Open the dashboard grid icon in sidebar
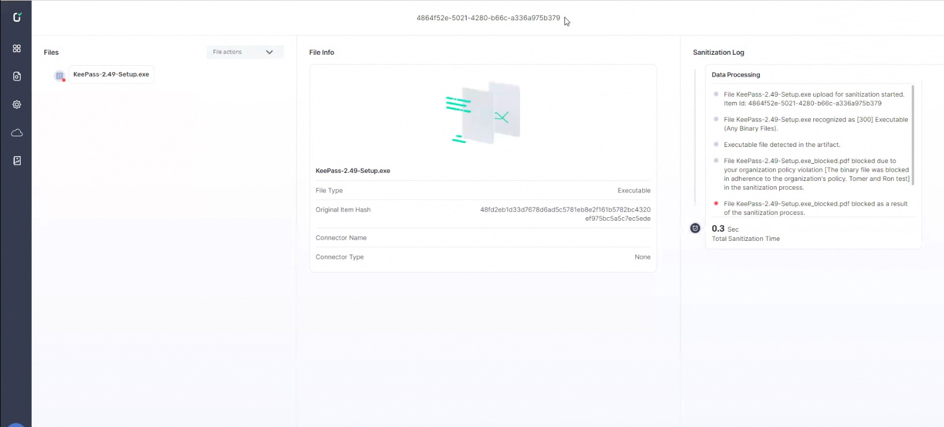 point(17,48)
